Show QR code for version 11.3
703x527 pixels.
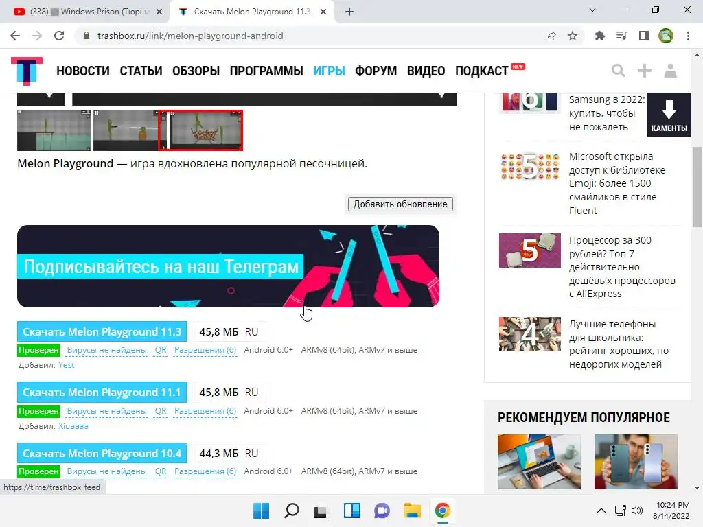pos(161,350)
